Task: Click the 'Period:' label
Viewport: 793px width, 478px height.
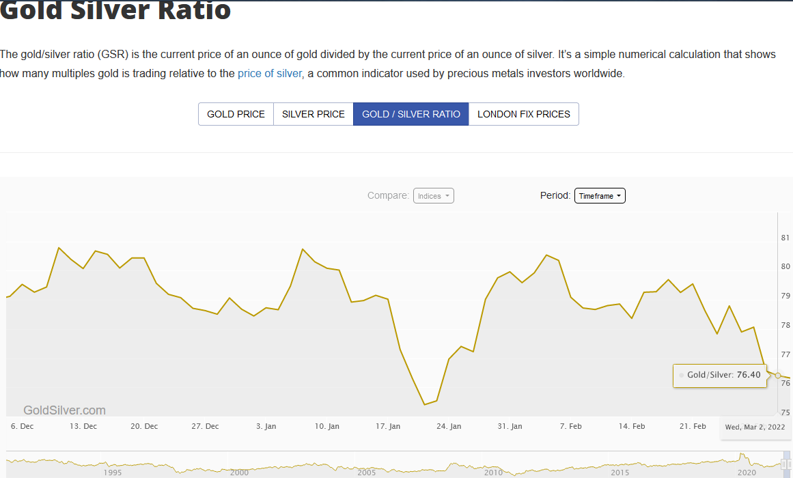Action: pos(555,196)
